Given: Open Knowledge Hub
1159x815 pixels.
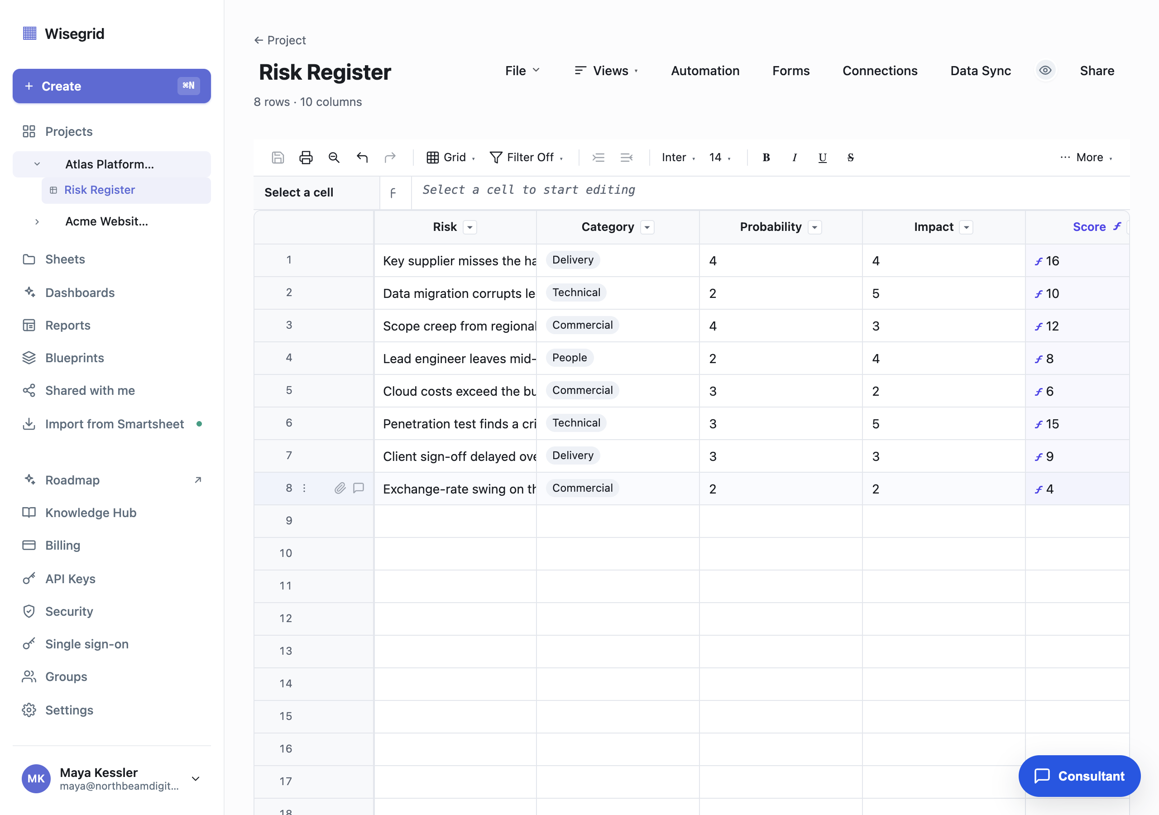Looking at the screenshot, I should pyautogui.click(x=112, y=513).
